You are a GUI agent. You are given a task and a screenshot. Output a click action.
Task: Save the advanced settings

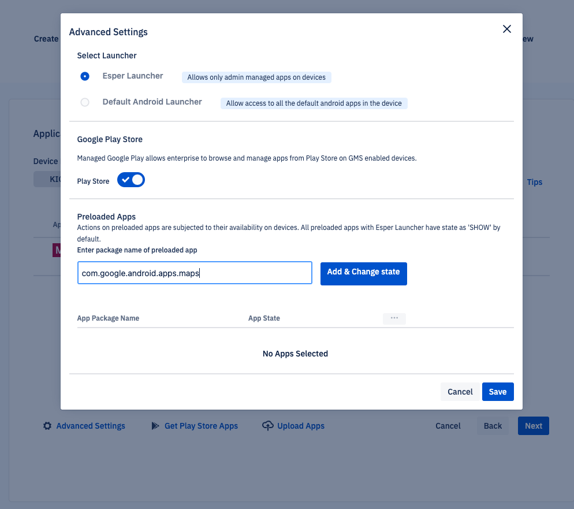click(x=498, y=392)
